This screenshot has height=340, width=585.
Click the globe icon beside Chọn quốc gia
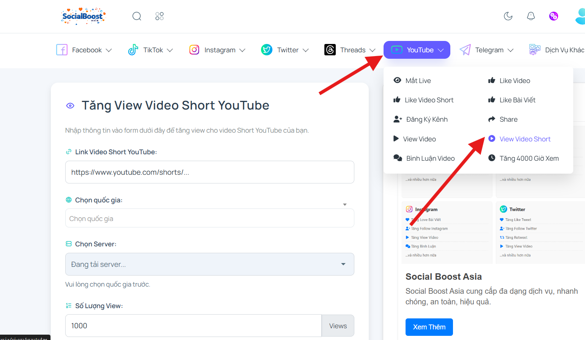69,200
